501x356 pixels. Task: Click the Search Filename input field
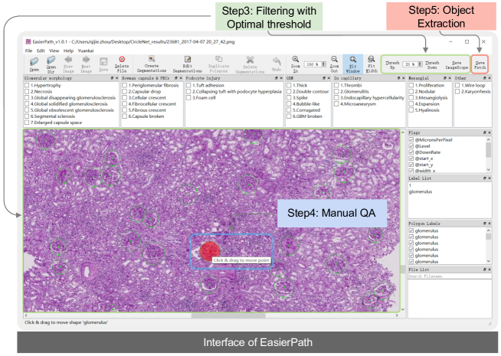point(447,276)
